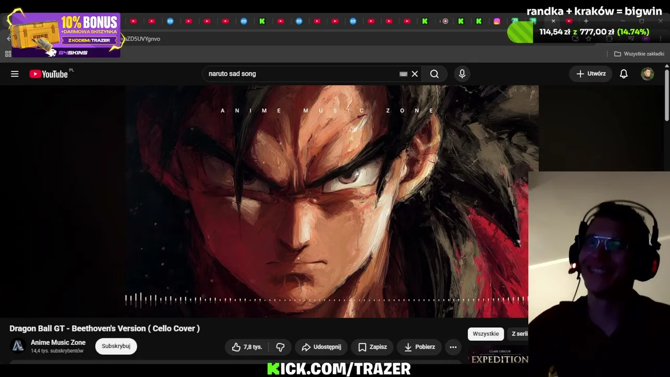670x377 pixels.
Task: Like the video showing 7,8 tys.
Action: (x=247, y=347)
